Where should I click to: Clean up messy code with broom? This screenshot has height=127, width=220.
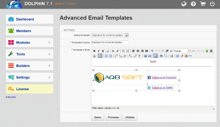pyautogui.click(x=182, y=56)
